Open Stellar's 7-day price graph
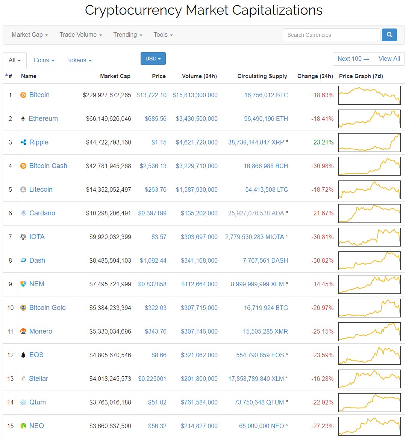The height and width of the screenshot is (439, 412). [370, 379]
